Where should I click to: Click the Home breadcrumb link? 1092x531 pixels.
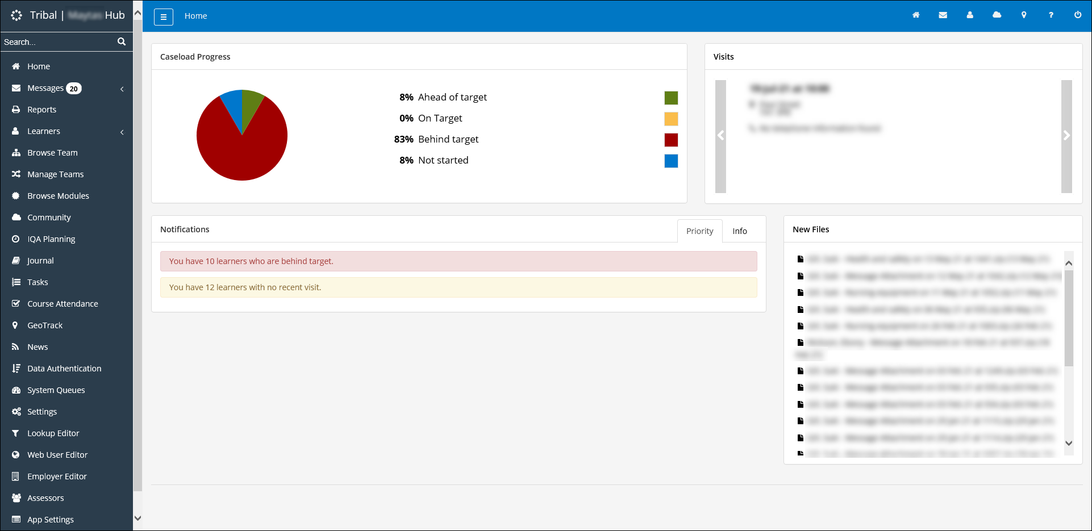point(195,15)
